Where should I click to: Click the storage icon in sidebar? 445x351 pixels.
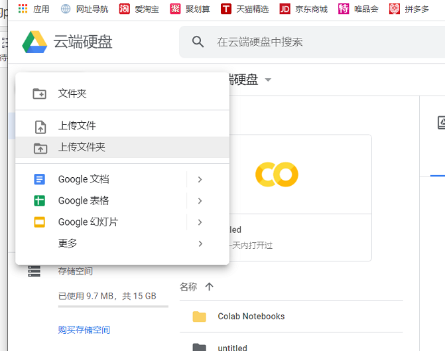(34, 271)
